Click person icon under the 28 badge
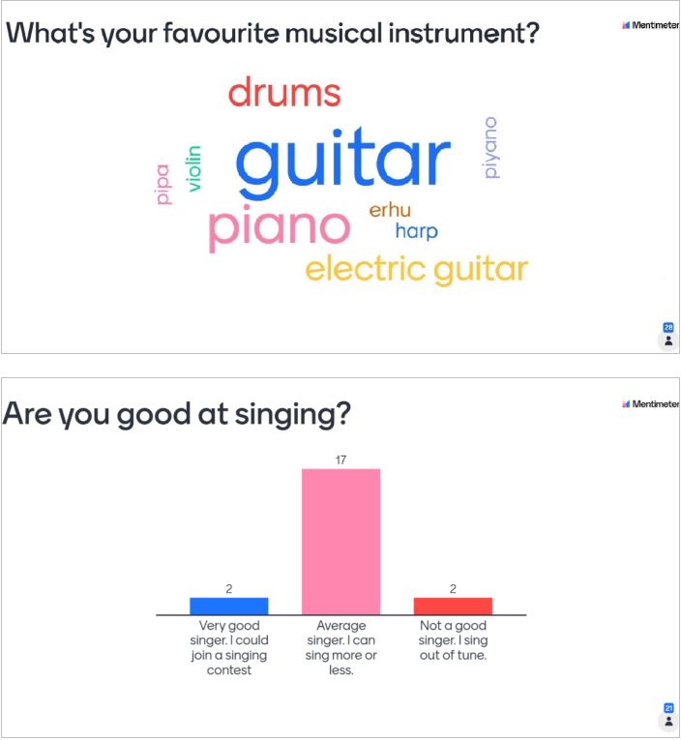This screenshot has height=740, width=681. (667, 341)
